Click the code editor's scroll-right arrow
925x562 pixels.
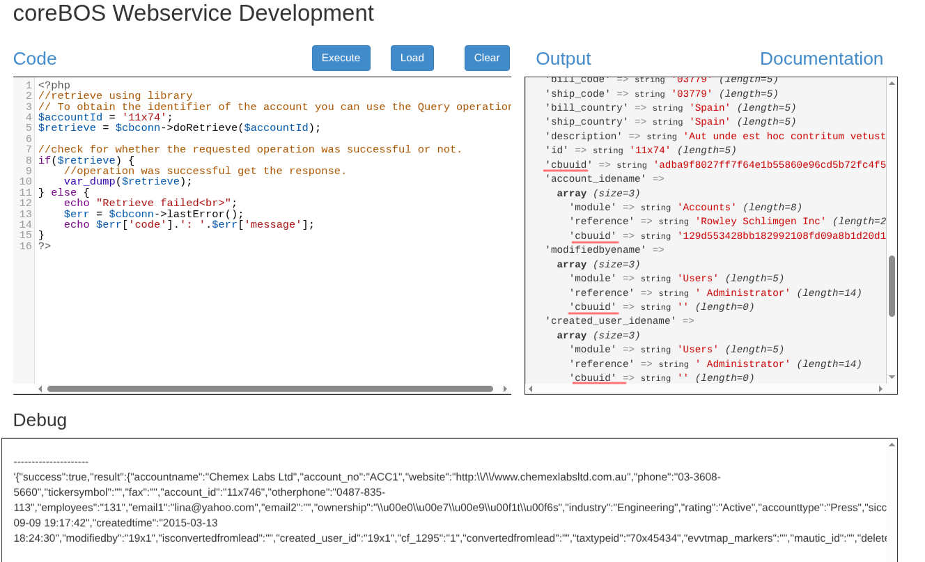coord(505,389)
